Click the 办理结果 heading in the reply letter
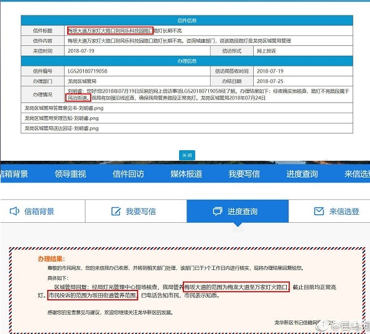The height and width of the screenshot is (334, 370). [51, 259]
